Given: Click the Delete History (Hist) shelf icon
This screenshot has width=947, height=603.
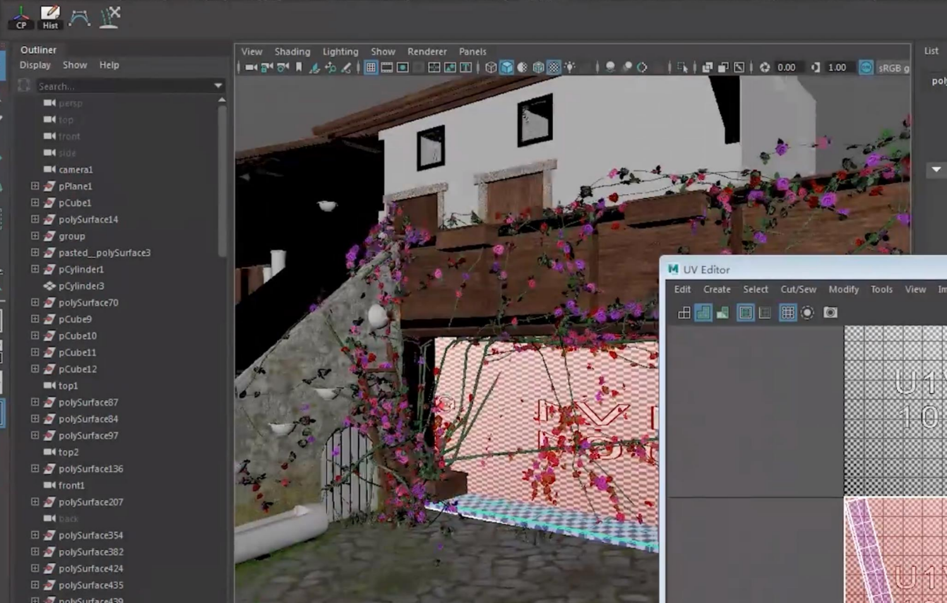Looking at the screenshot, I should tap(50, 17).
